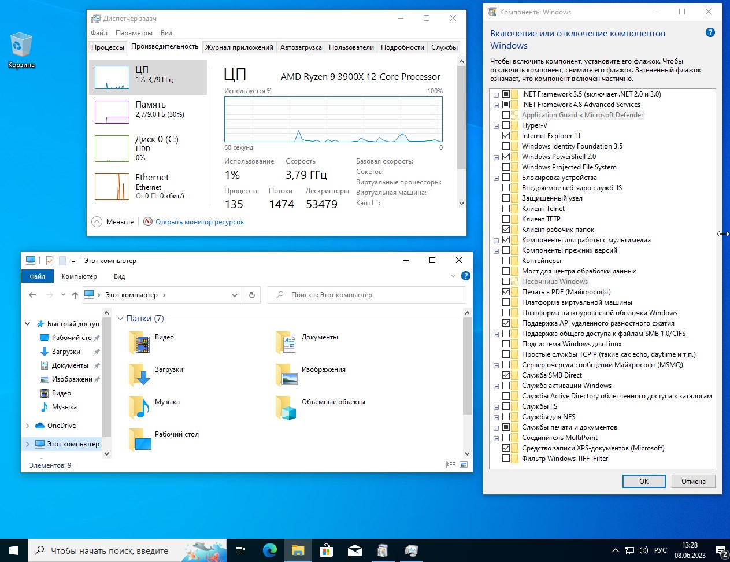The height and width of the screenshot is (562, 730).
Task: Switch to the Автозагрузка tab in Task Manager
Action: pyautogui.click(x=301, y=47)
